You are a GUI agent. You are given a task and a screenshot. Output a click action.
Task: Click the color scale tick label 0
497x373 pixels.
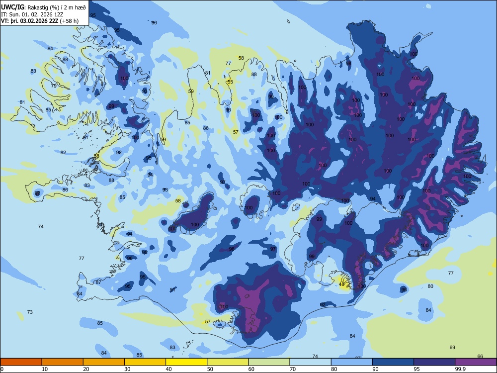tap(1, 369)
